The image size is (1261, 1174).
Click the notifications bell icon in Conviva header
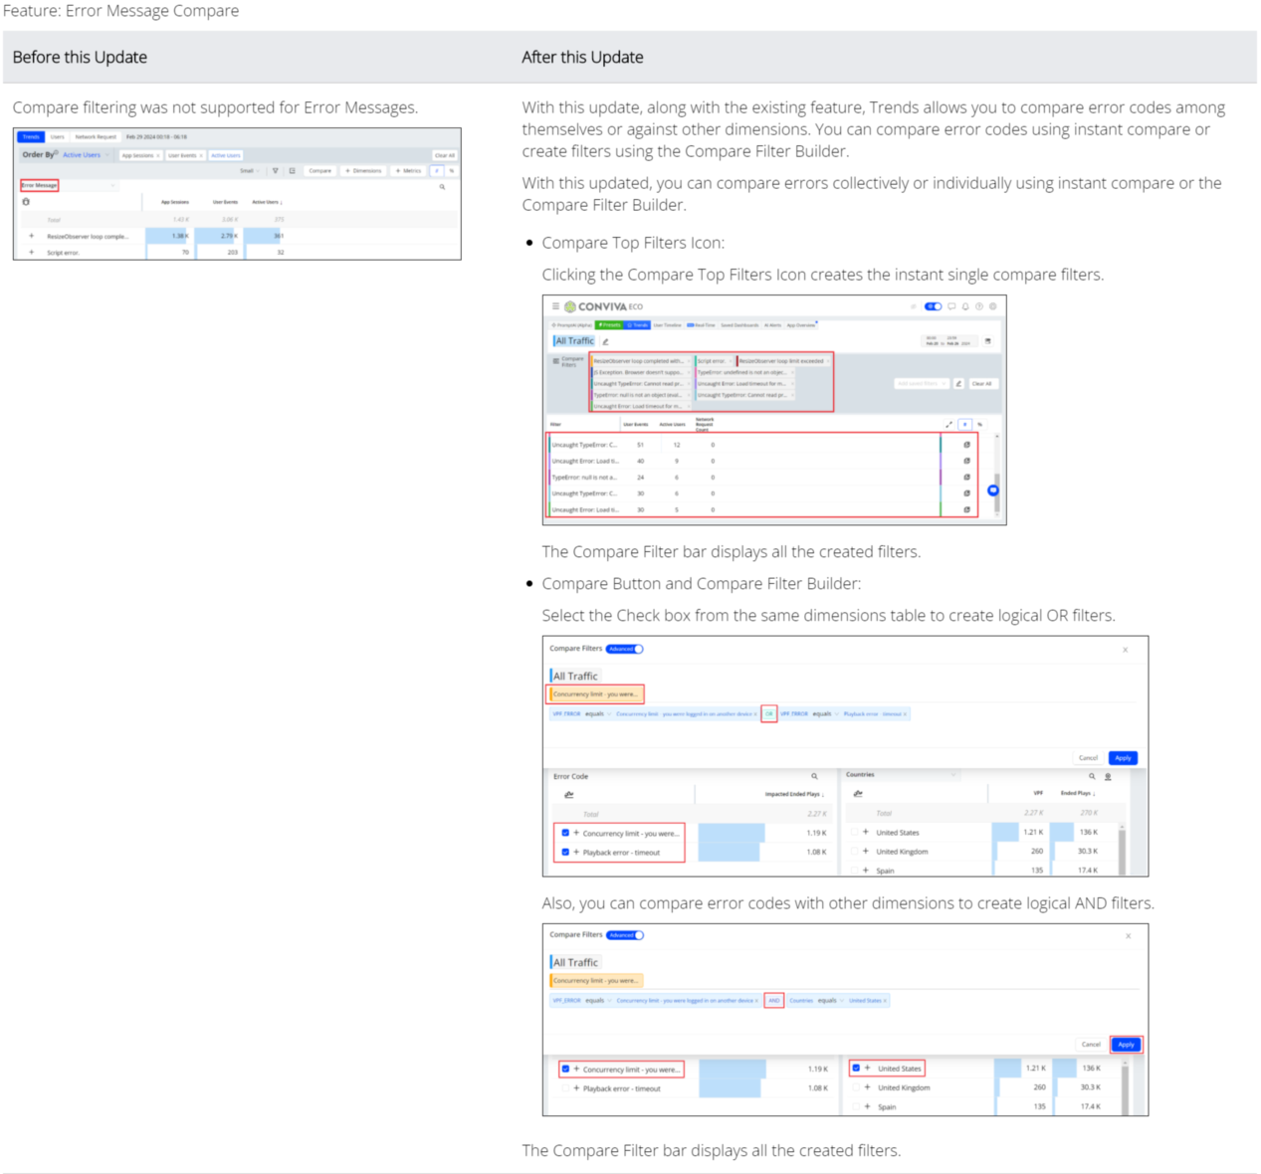point(965,306)
